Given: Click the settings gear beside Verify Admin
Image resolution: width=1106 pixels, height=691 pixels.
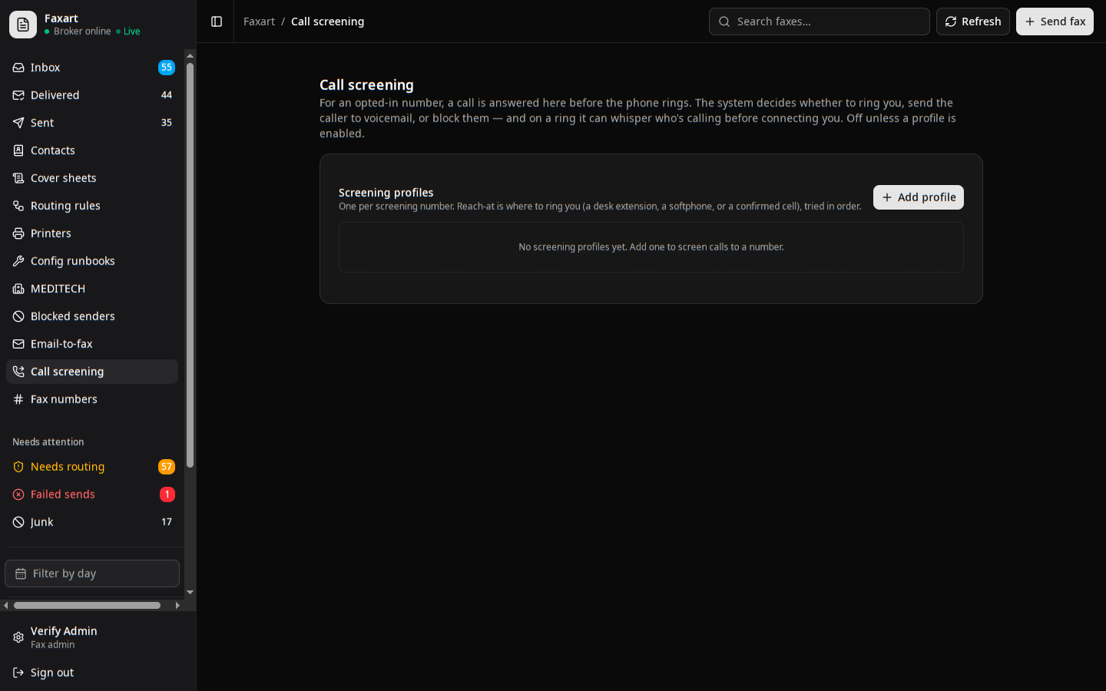Looking at the screenshot, I should coord(18,637).
